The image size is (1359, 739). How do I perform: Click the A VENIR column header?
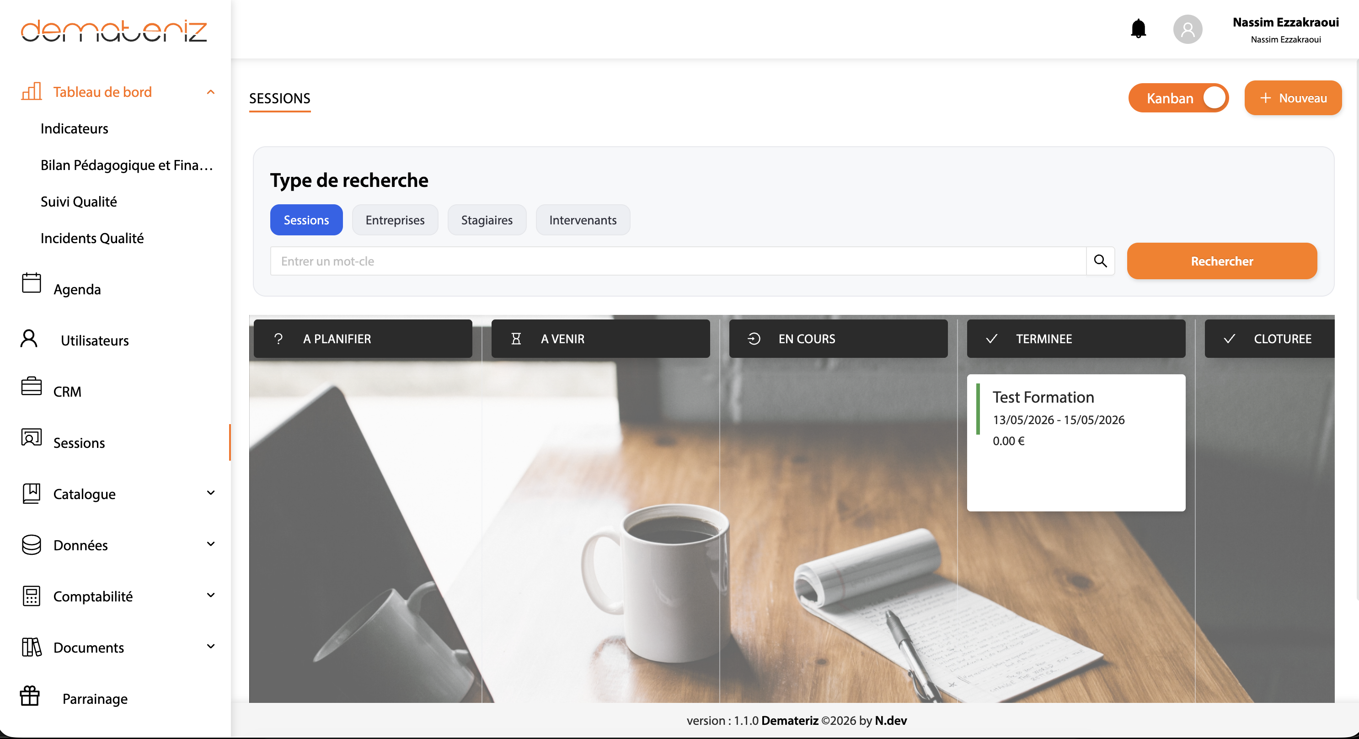(x=600, y=338)
